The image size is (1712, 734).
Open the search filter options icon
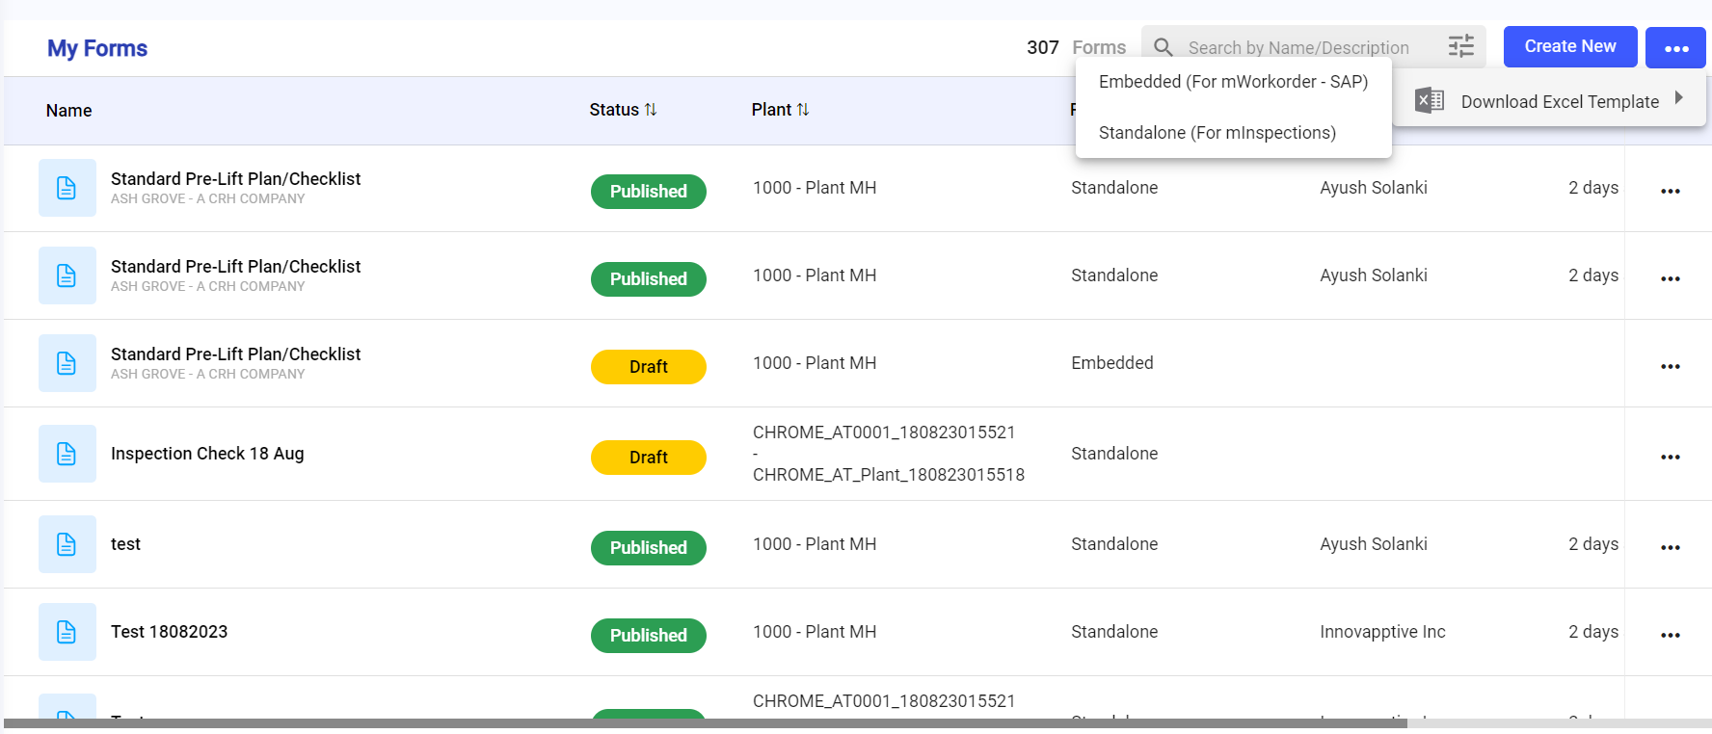tap(1460, 46)
